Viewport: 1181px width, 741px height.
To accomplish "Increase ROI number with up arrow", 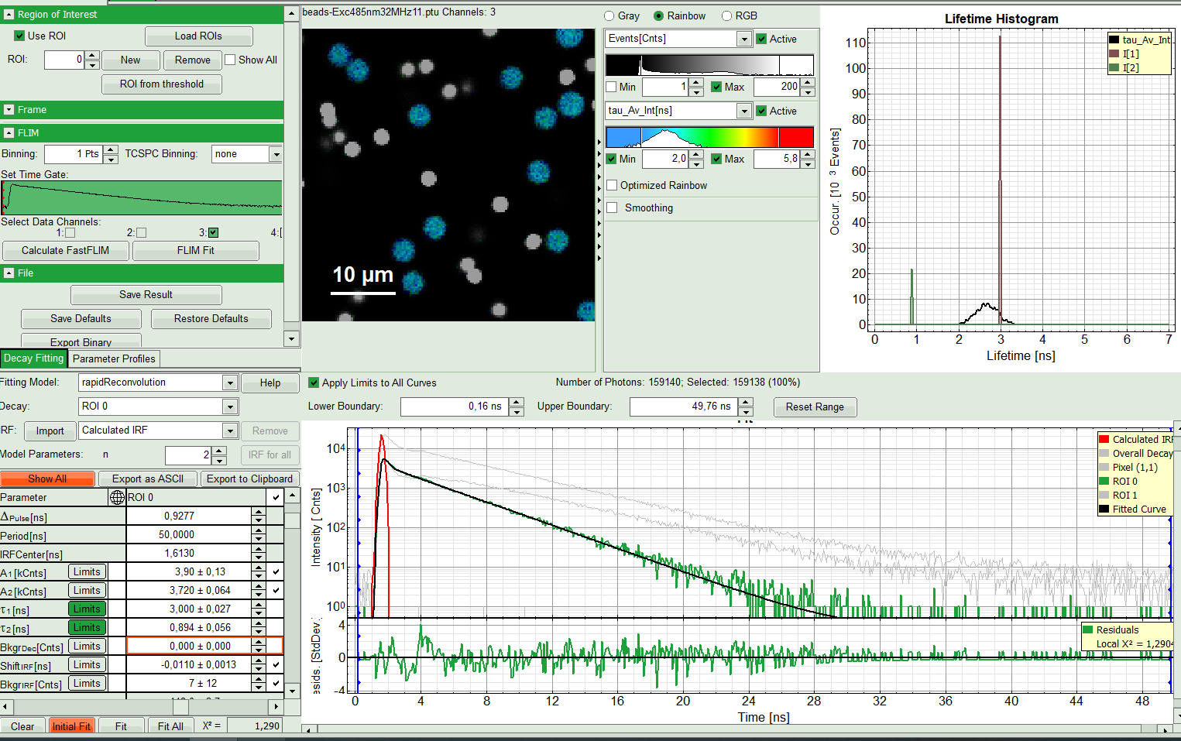I will pyautogui.click(x=92, y=56).
